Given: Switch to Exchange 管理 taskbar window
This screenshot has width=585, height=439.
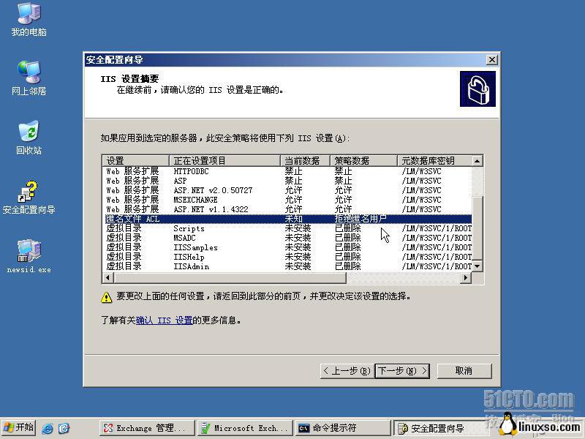Looking at the screenshot, I should point(143,428).
